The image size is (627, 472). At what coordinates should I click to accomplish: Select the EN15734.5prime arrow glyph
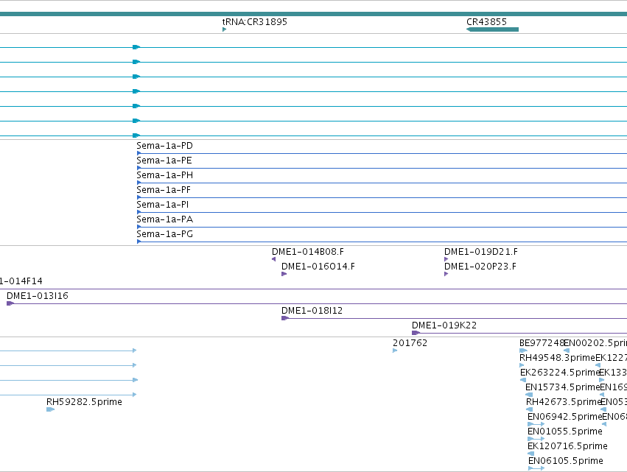point(528,395)
